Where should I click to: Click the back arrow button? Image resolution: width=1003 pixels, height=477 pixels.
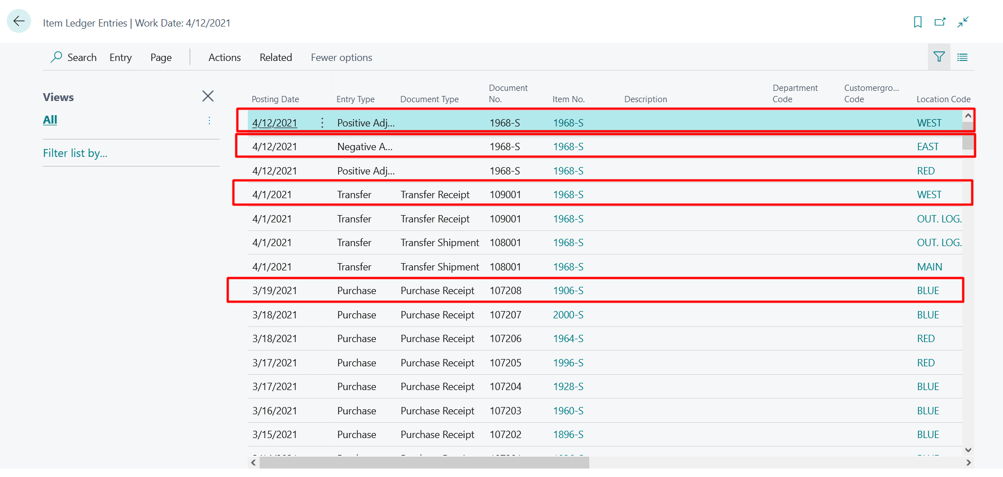[x=19, y=21]
